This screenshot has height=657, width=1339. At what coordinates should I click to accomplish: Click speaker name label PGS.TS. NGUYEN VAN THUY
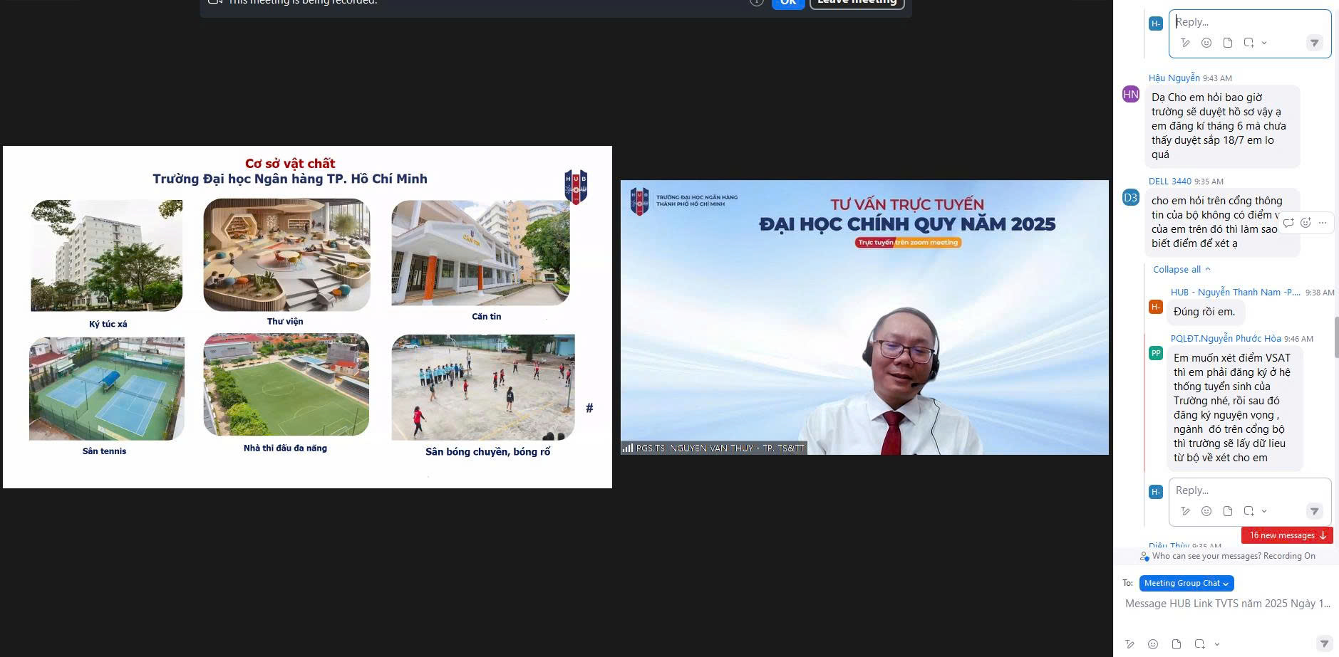[x=714, y=448]
